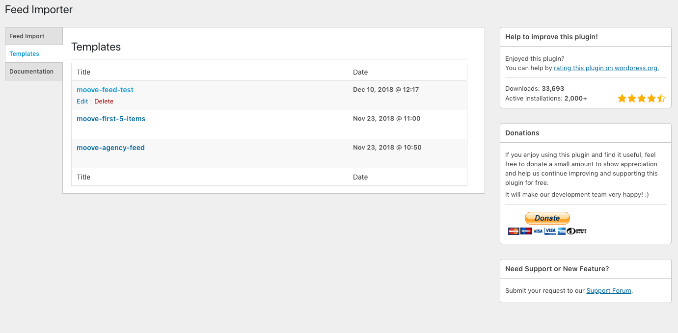The image size is (678, 333).
Task: Click the Title column header at top
Action: click(x=83, y=72)
